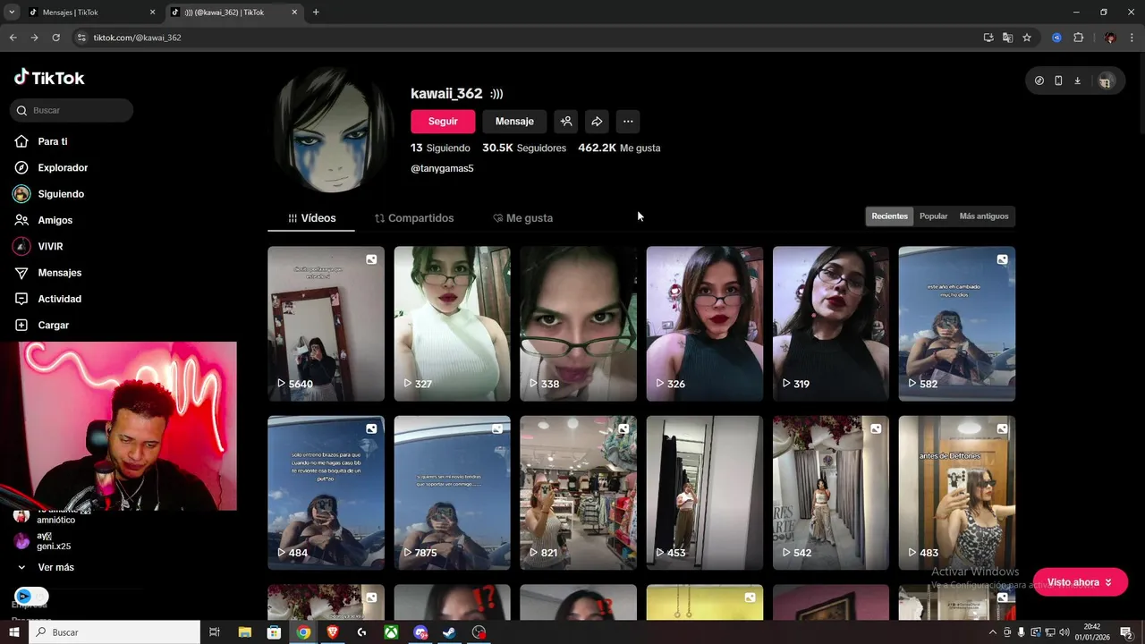Open the video with 542 views
Screen dimensions: 1145x644
point(831,493)
